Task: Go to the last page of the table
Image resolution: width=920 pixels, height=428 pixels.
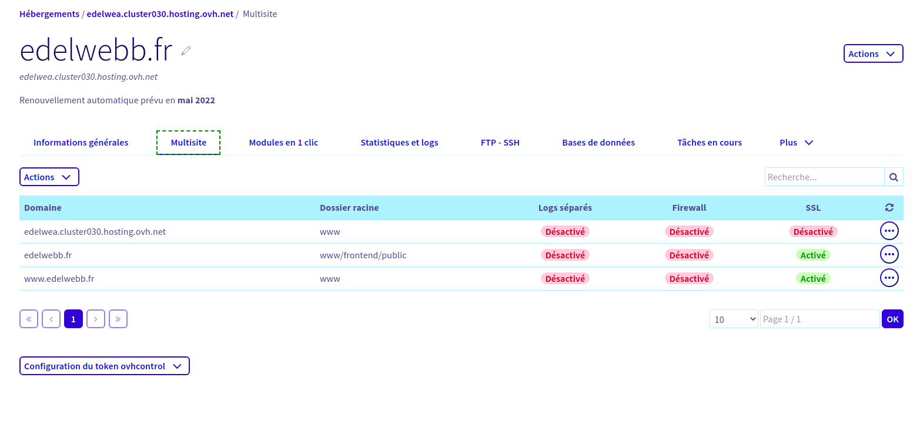Action: [118, 319]
